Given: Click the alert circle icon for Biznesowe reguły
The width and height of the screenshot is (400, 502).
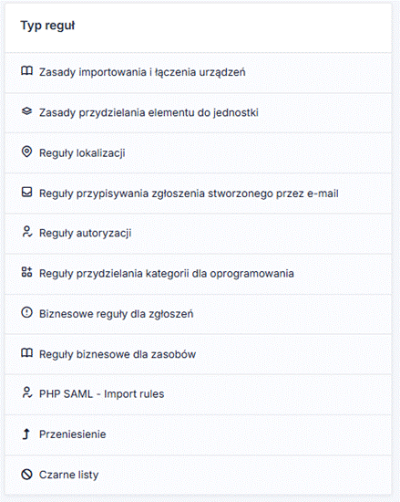Looking at the screenshot, I should tap(26, 312).
